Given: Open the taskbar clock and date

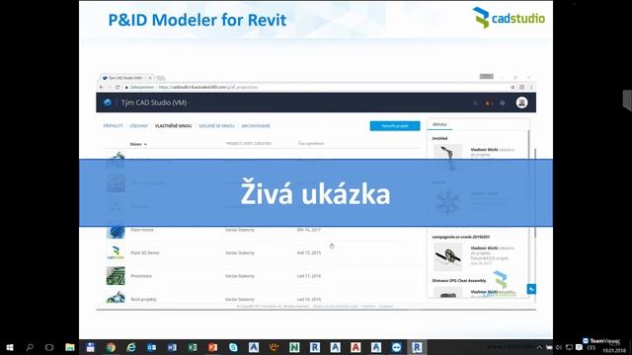Looking at the screenshot, I should [615, 348].
